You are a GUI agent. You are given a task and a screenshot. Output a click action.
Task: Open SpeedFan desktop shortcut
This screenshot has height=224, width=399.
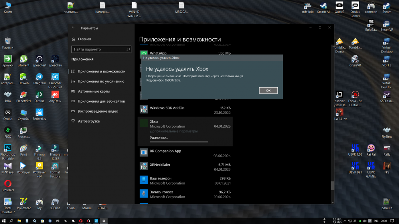click(x=55, y=61)
